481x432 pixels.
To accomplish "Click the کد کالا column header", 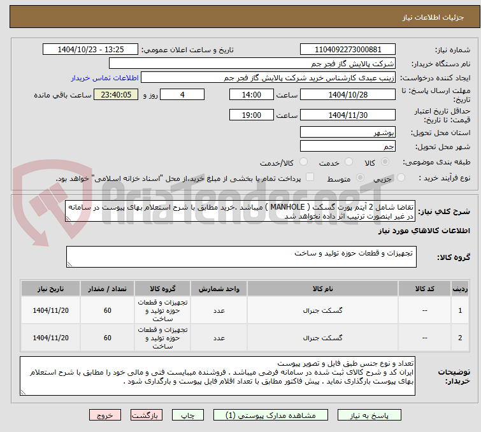I will [x=424, y=289].
